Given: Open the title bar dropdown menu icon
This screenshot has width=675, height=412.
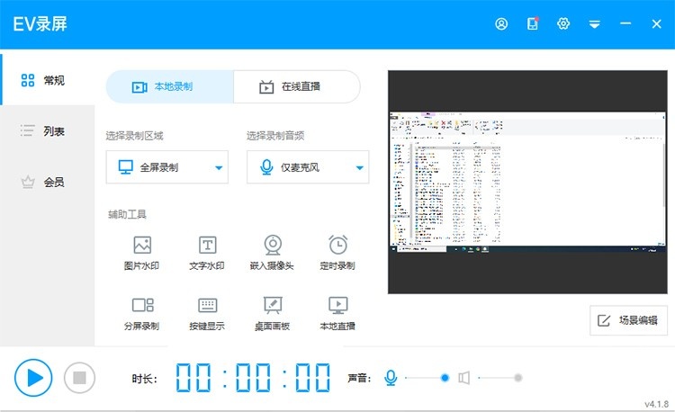Looking at the screenshot, I should [x=595, y=24].
